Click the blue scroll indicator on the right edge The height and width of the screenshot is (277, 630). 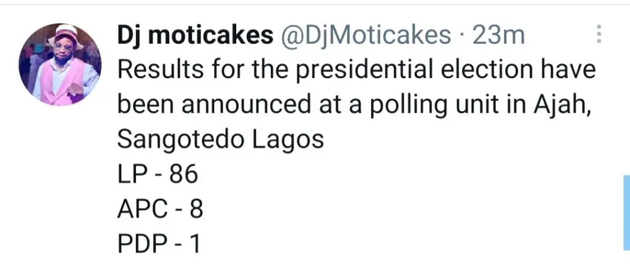pos(626,212)
